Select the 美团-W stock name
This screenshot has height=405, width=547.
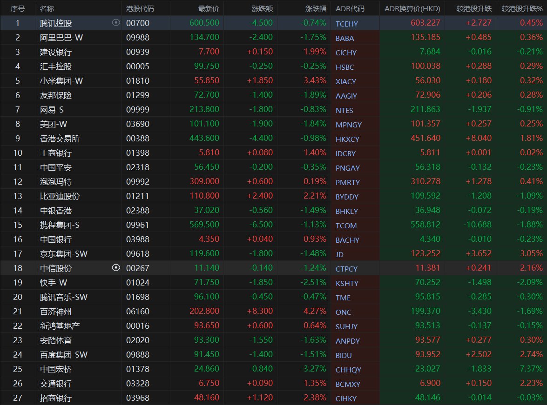54,124
